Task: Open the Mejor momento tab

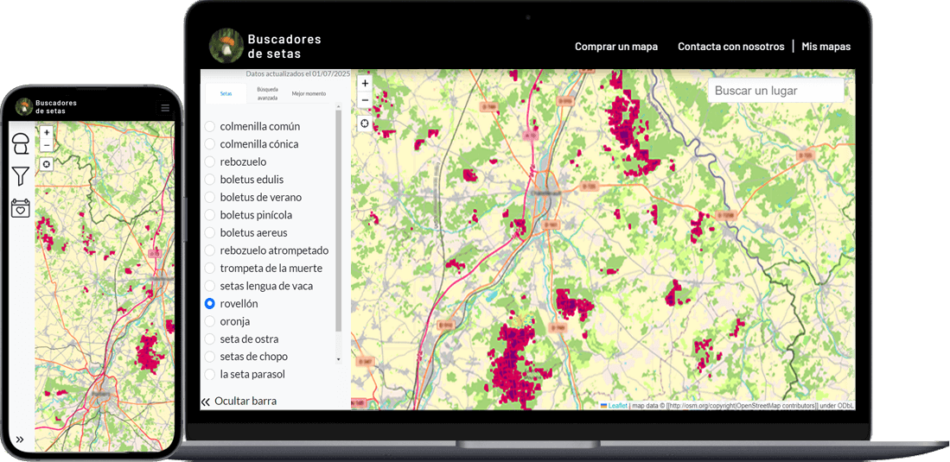Action: [309, 93]
